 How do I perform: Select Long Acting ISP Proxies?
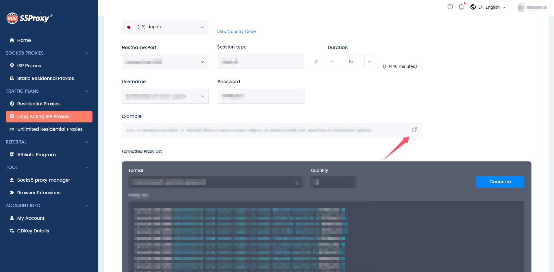49,117
